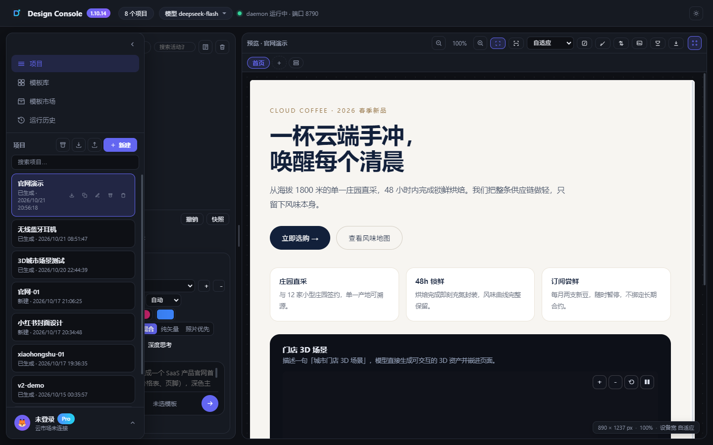The image size is (713, 445).
Task: Select the 纯矢量 option
Action: click(x=170, y=329)
